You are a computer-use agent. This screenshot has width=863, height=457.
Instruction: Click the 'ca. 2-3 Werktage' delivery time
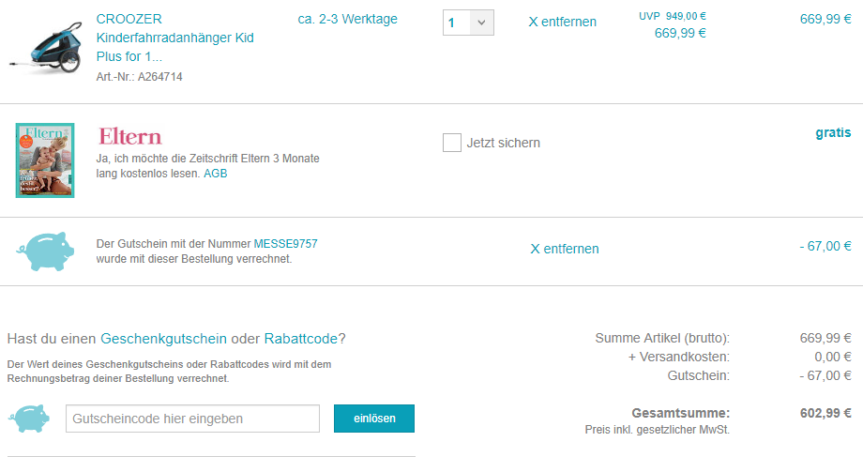click(x=347, y=19)
